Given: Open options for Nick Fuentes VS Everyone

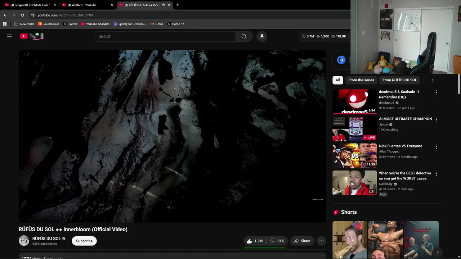Looking at the screenshot, I should (437, 146).
